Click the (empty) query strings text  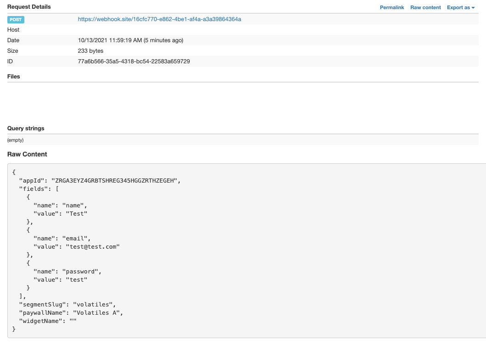pyautogui.click(x=15, y=140)
